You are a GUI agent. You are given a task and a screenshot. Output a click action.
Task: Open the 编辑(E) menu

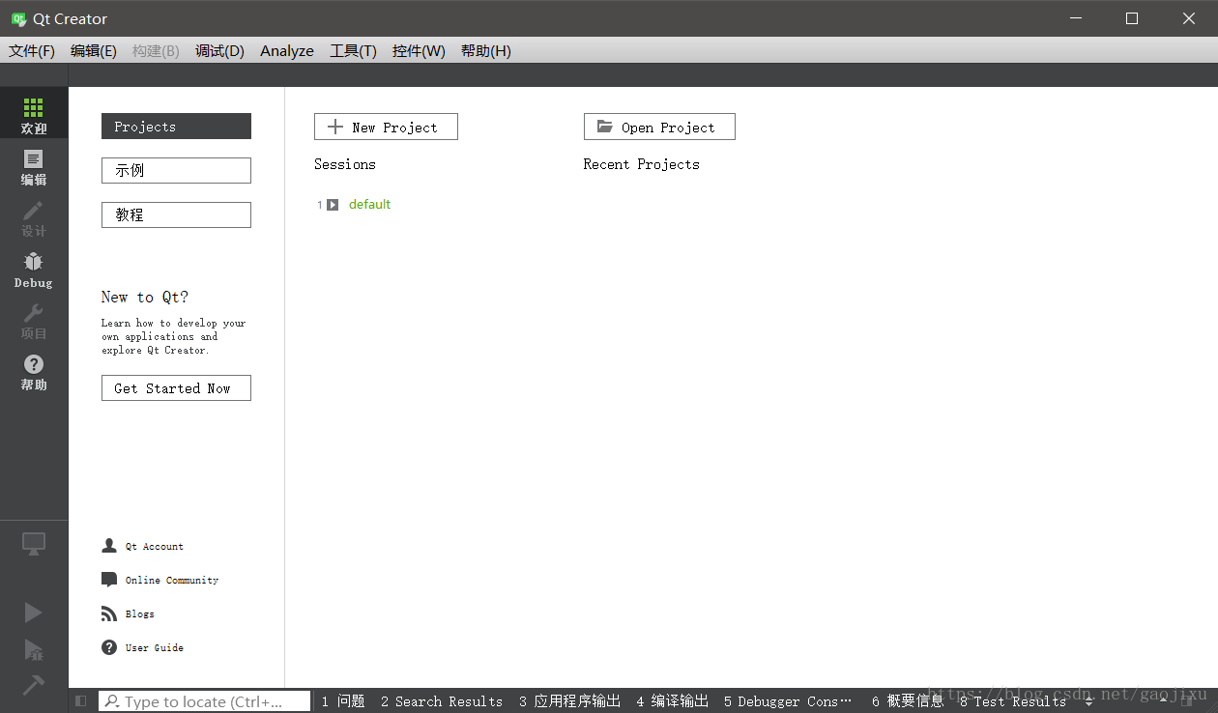click(94, 51)
